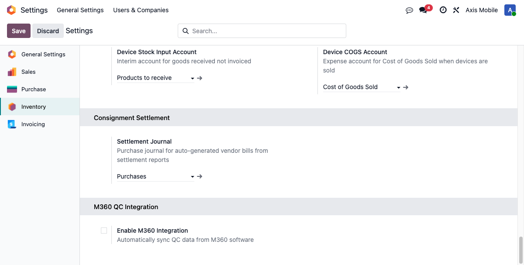Open the Users & Companies menu

(141, 10)
